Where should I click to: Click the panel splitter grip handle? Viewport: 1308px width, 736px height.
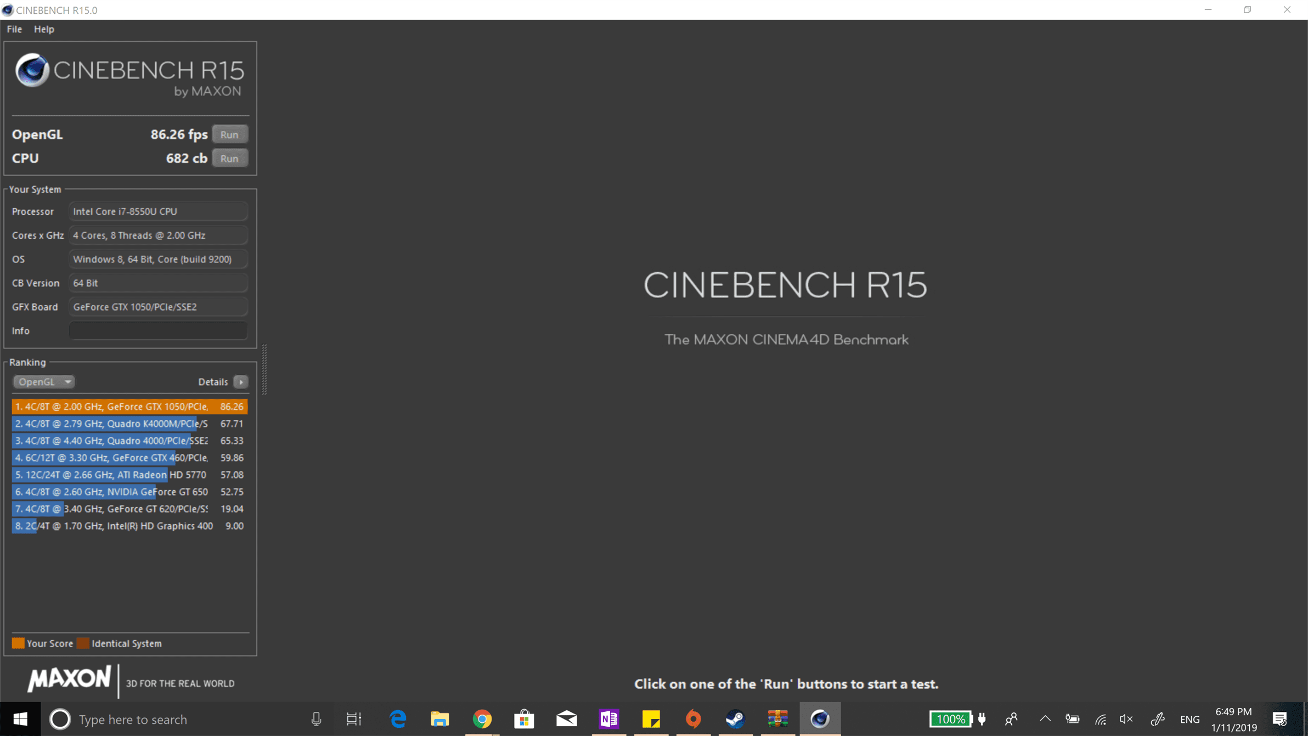tap(264, 369)
